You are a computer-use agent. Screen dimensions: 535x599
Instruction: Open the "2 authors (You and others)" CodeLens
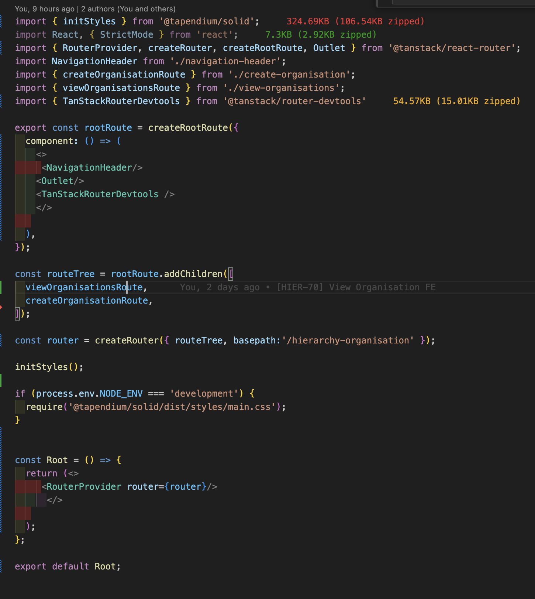coord(128,9)
